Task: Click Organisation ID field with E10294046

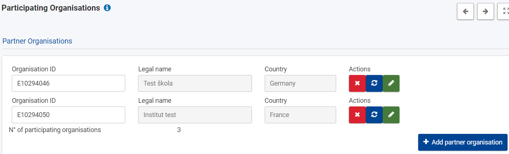Action: pos(68,83)
